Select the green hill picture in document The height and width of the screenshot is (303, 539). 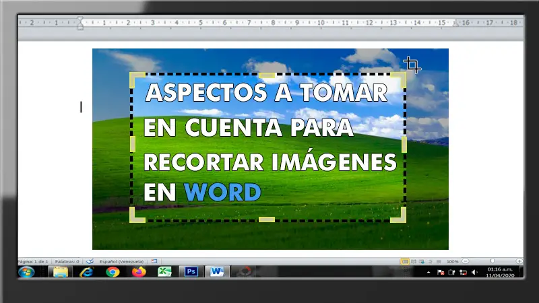(270, 149)
